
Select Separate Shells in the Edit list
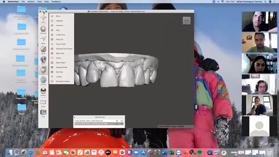[61, 67]
